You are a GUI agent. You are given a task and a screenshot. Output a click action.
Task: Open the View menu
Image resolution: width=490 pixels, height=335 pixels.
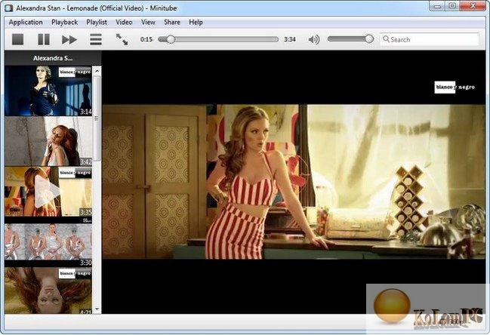[148, 22]
